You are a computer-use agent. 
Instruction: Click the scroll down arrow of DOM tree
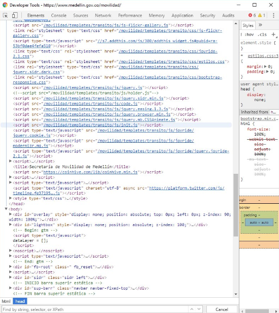(236, 294)
